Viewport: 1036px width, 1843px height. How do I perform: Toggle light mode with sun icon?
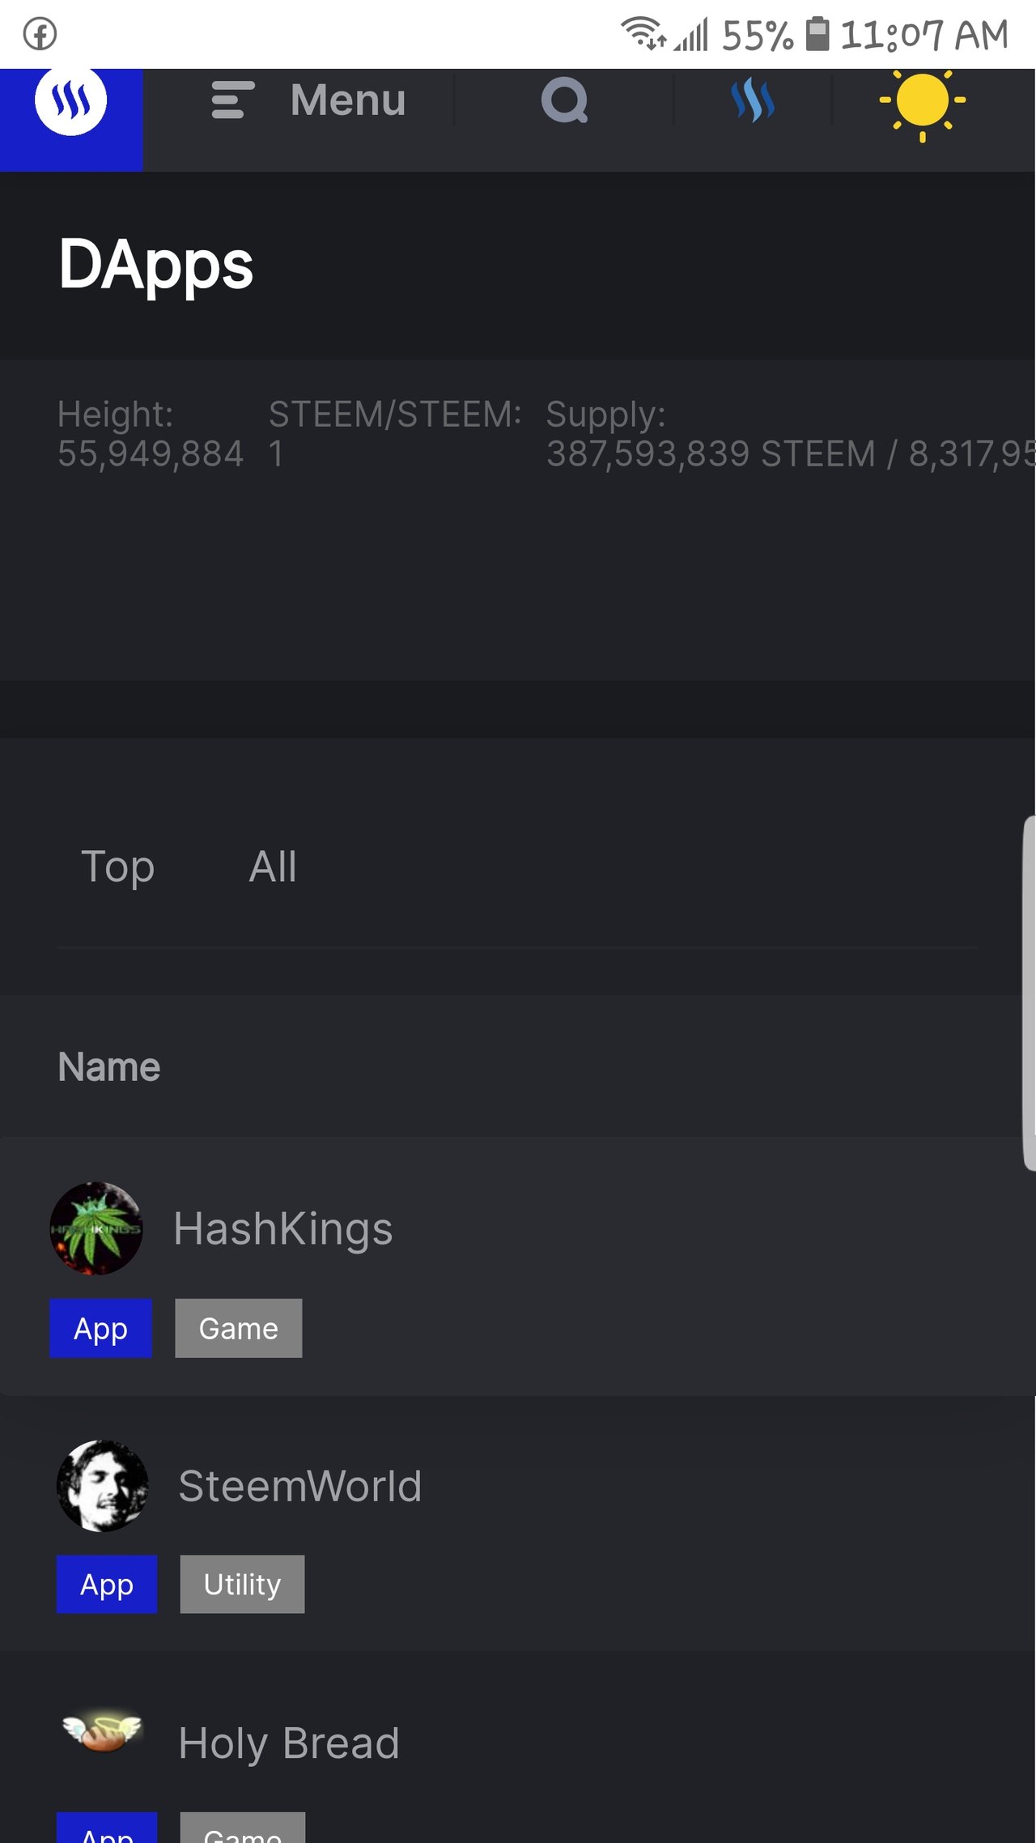[x=922, y=102]
